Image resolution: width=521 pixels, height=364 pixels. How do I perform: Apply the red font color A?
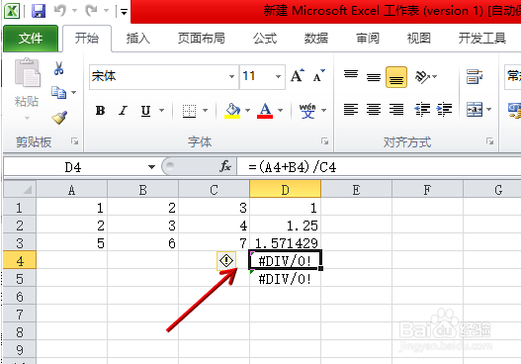pos(265,110)
